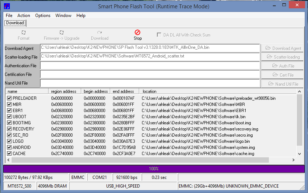
Task: Uncheck the UBOOT partition checkbox
Action: (9, 117)
